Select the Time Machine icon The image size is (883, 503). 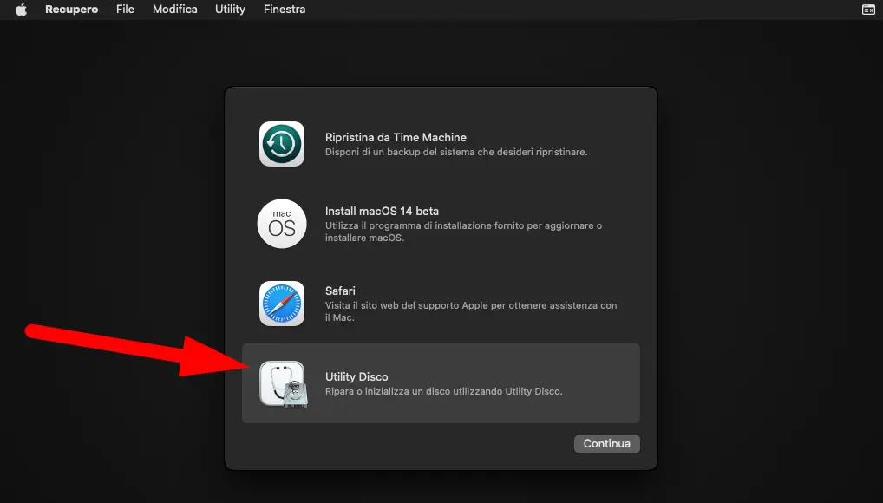click(282, 144)
